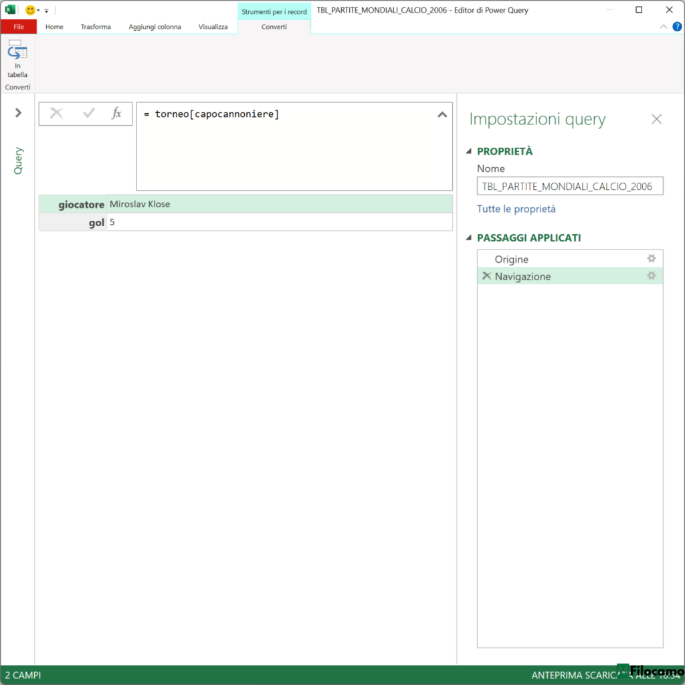Close the Impostazioni query pane
The image size is (685, 685).
pyautogui.click(x=656, y=119)
